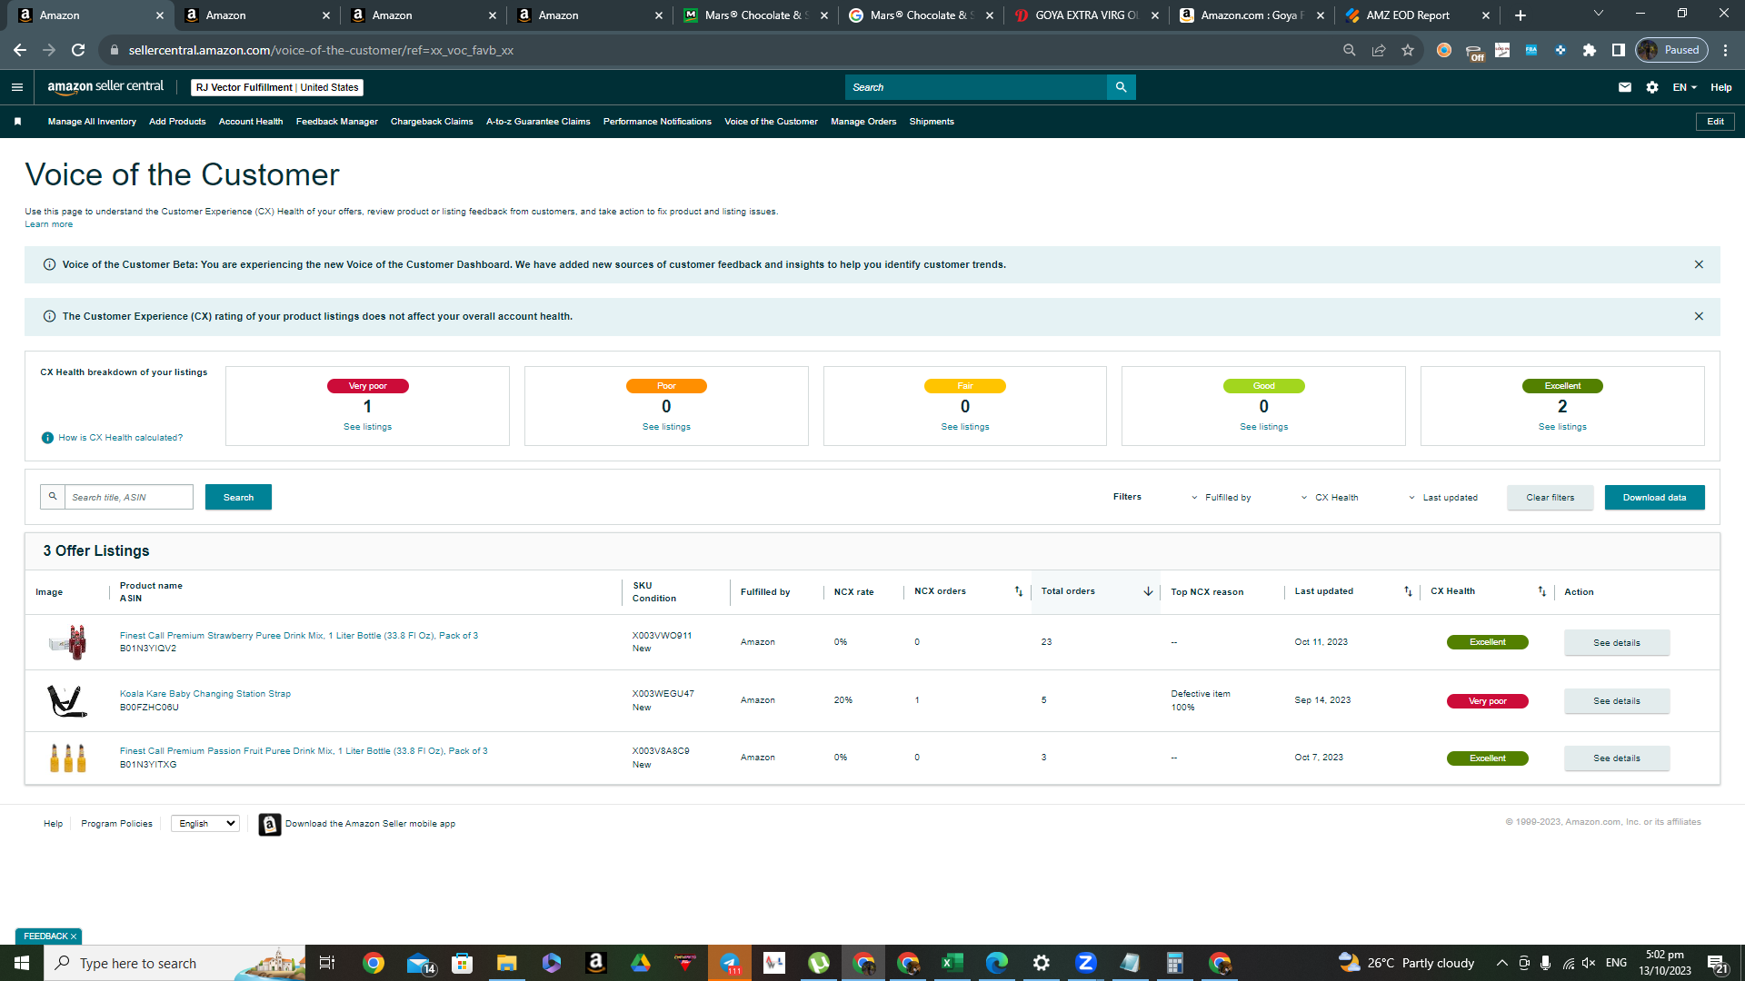Open the Performance Notifications menu item
The height and width of the screenshot is (981, 1745).
657,122
